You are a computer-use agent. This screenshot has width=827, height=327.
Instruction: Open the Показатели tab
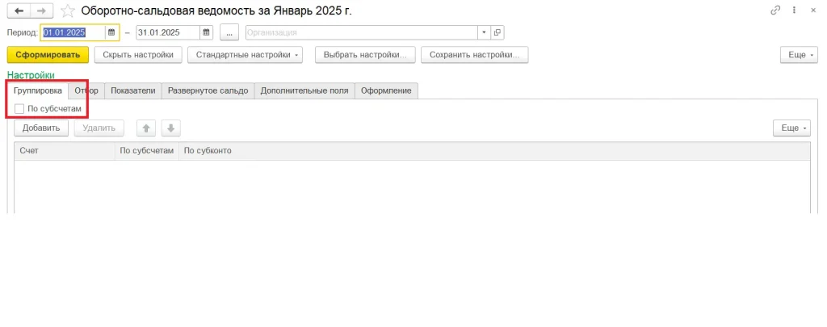(133, 90)
